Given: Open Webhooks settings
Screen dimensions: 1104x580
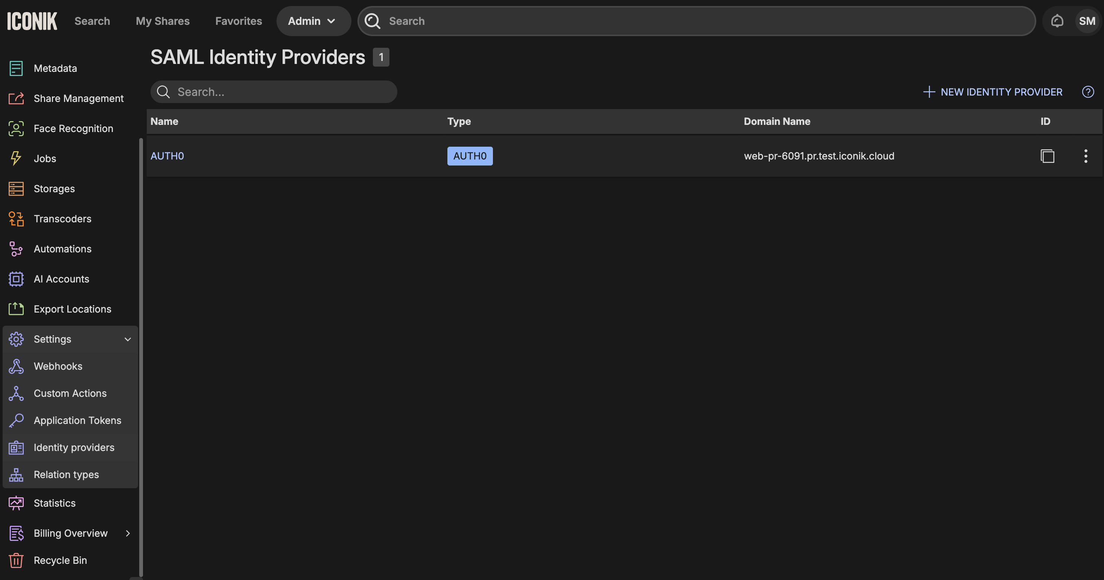Looking at the screenshot, I should pos(58,366).
